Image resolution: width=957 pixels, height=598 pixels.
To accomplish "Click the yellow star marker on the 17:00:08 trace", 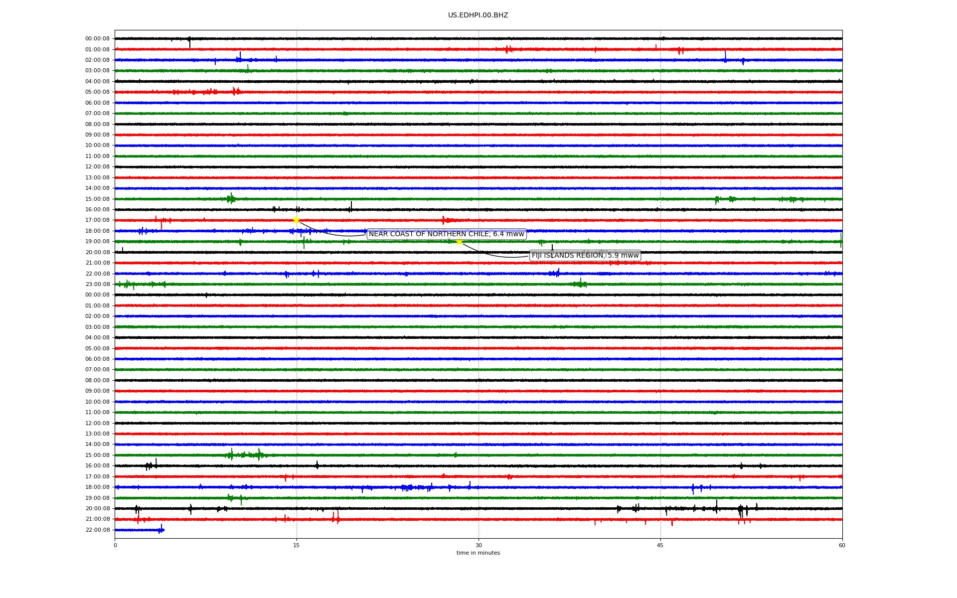I will pos(296,220).
